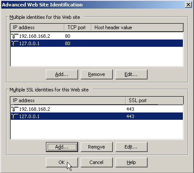Click network icon beside 192.168.168.2 in top list

(x=15, y=36)
